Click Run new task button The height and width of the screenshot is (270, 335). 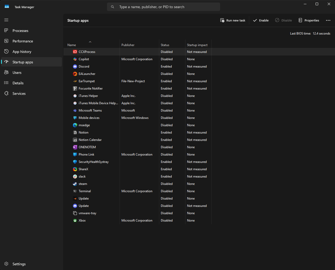coord(233,20)
